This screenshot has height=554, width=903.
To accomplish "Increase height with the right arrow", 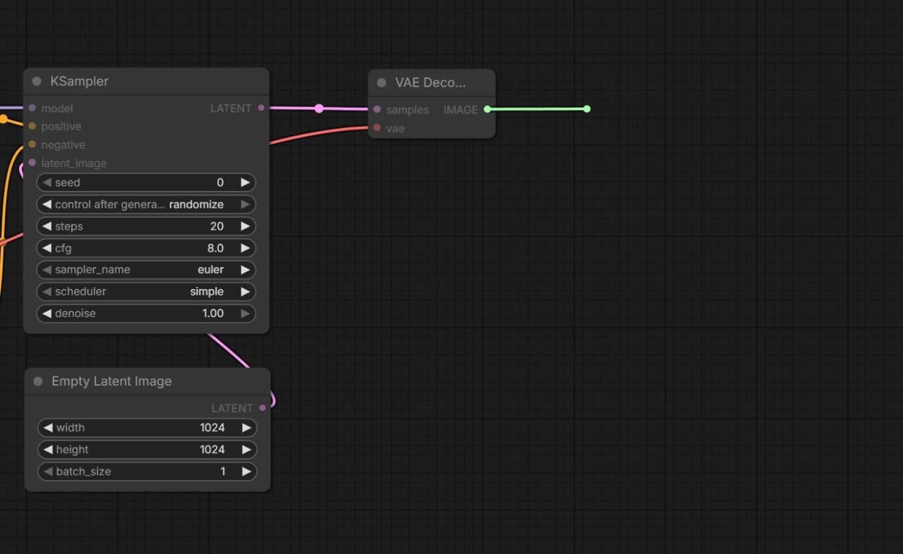I will (246, 450).
